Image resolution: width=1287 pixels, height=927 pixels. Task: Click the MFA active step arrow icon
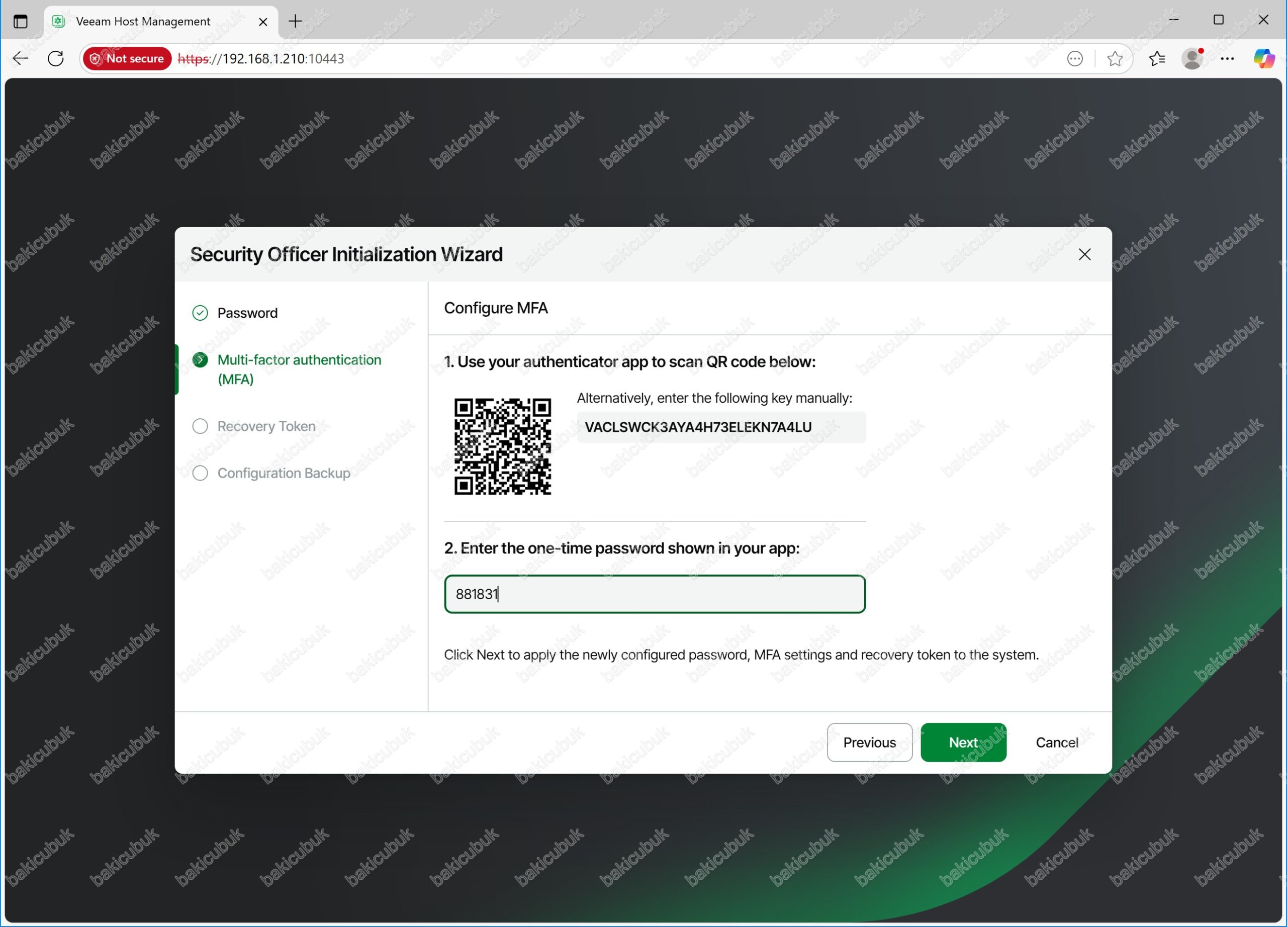click(200, 359)
